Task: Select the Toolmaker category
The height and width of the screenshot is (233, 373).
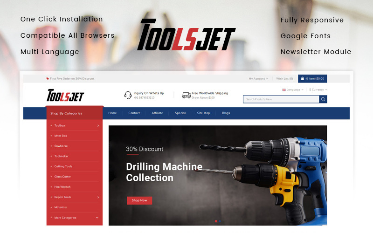Action: point(62,156)
